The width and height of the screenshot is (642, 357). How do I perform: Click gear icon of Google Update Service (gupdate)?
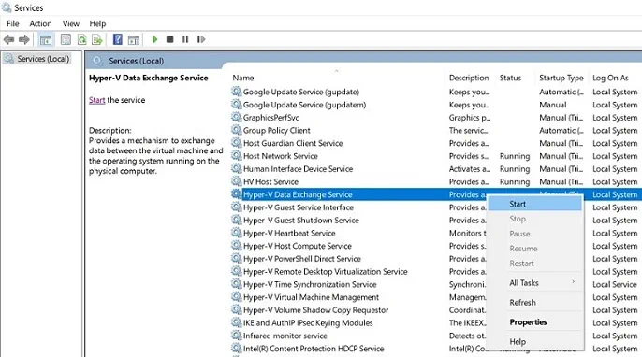click(x=236, y=92)
